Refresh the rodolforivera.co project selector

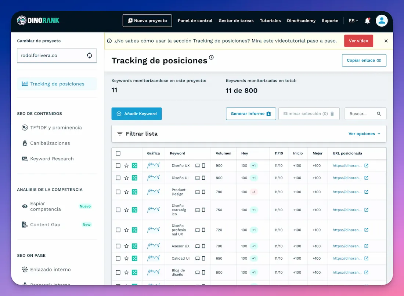click(x=89, y=55)
